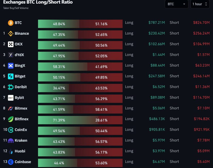Click the stepper chevrons beside 1 hour
Image resolution: width=213 pixels, height=168 pixels.
coord(207,4)
